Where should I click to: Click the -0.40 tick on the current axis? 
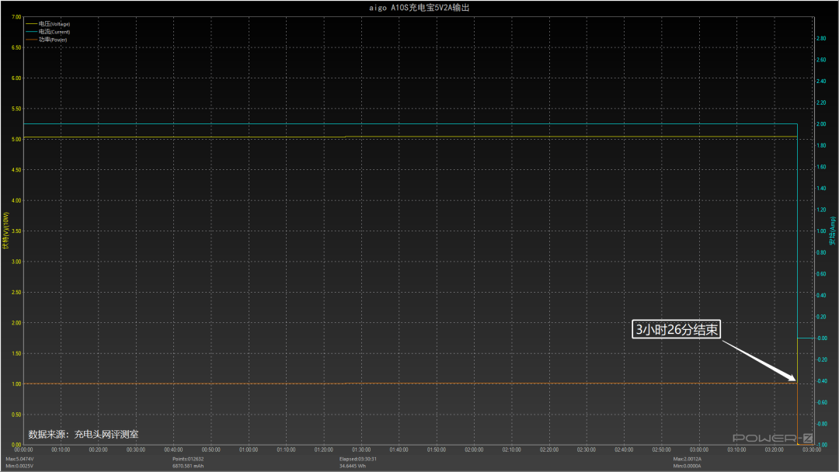click(821, 381)
